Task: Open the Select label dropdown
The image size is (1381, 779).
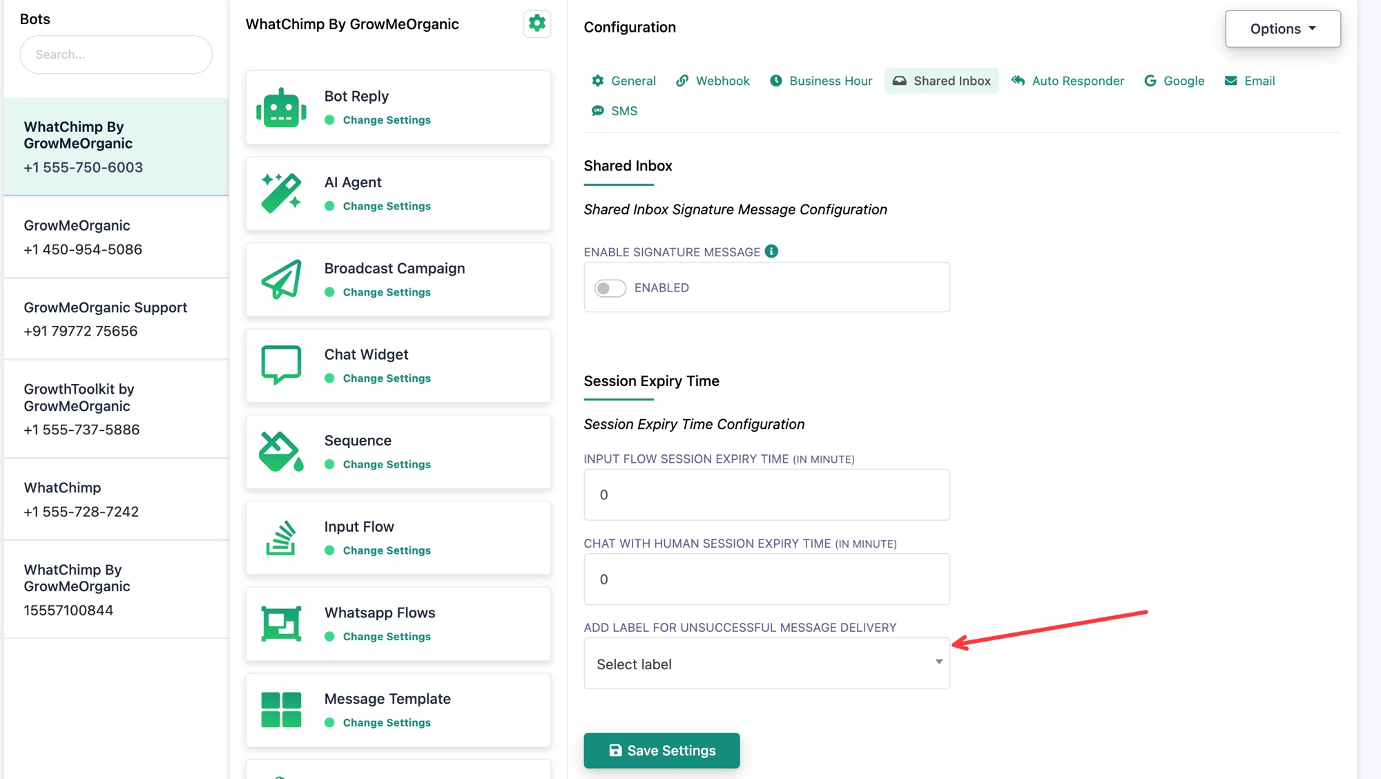Action: point(766,664)
